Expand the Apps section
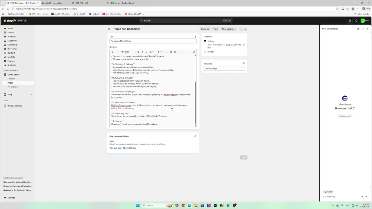 (x=6, y=100)
